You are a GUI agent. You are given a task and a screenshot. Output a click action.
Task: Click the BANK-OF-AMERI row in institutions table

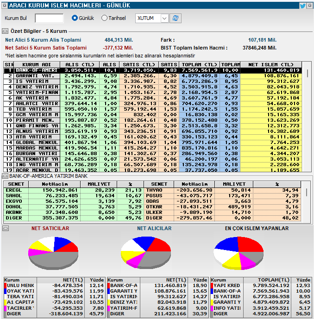pyautogui.click(x=153, y=70)
